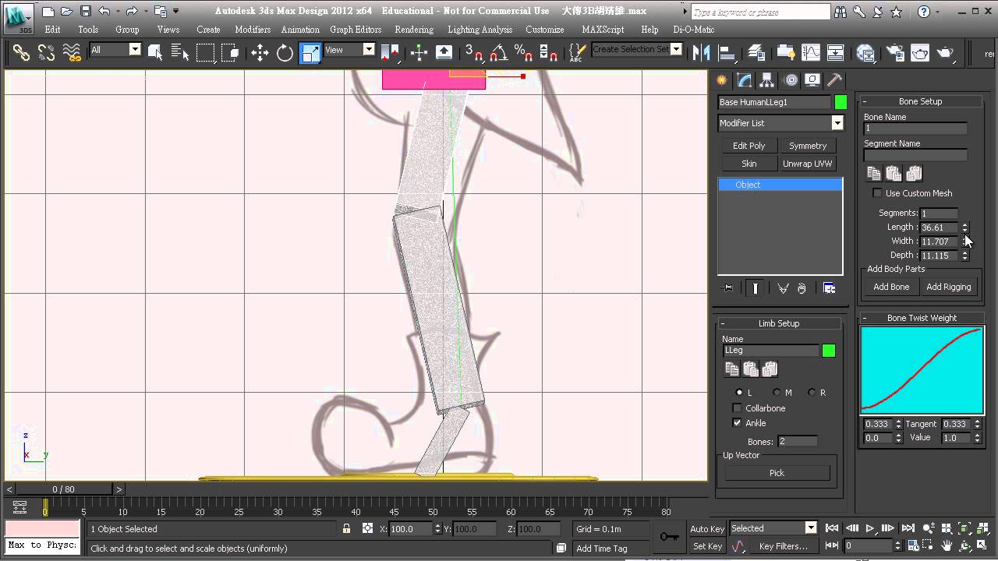Switch to the Create command panel tab
The height and width of the screenshot is (561, 998).
tap(722, 79)
